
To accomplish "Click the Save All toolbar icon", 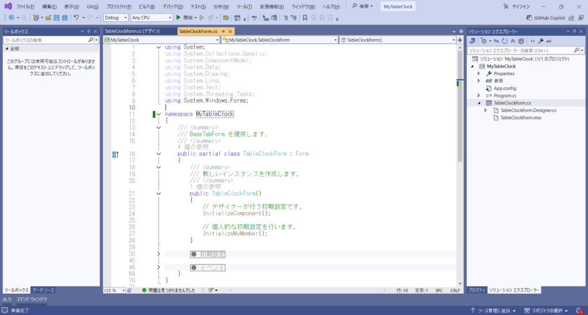I will click(x=65, y=18).
